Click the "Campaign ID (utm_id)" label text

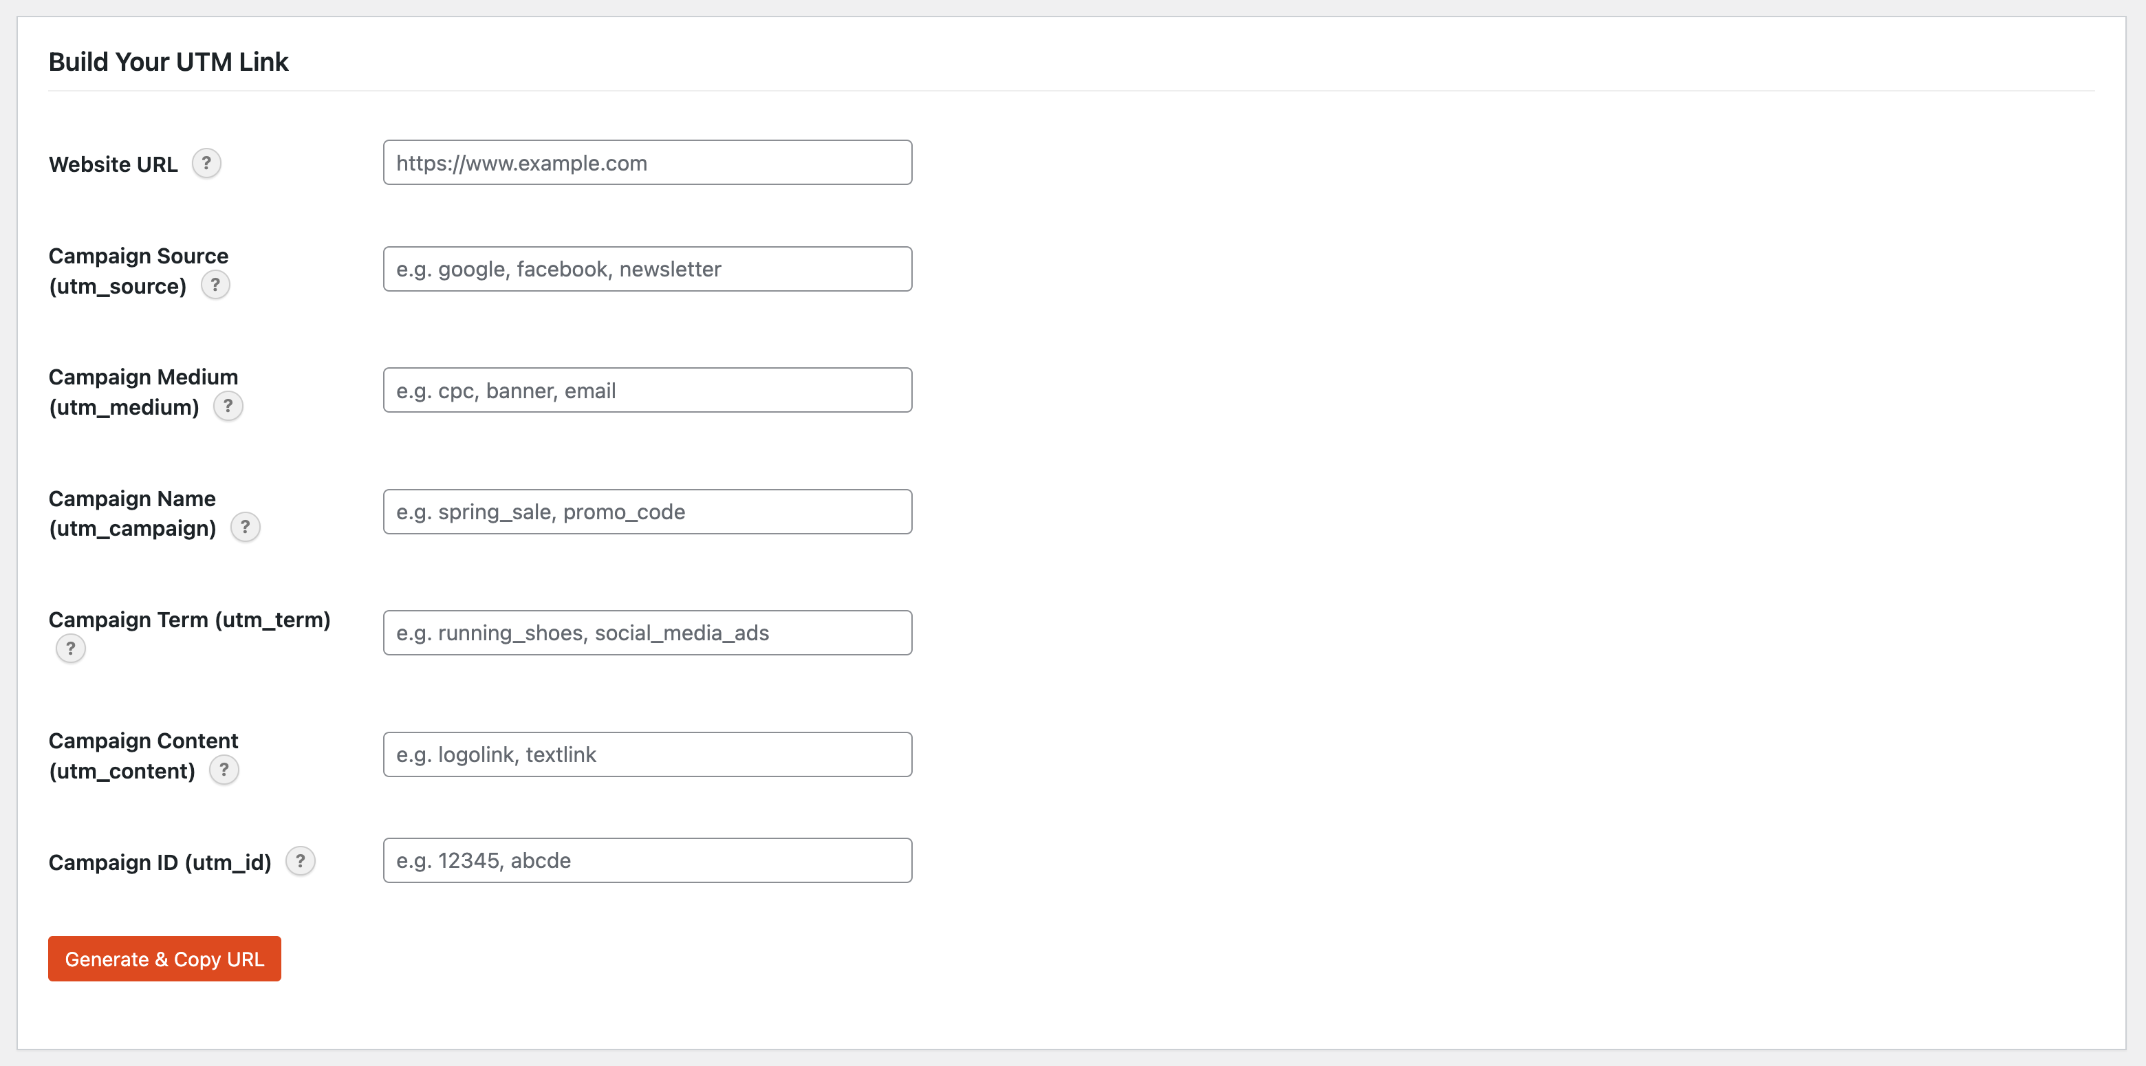[160, 863]
